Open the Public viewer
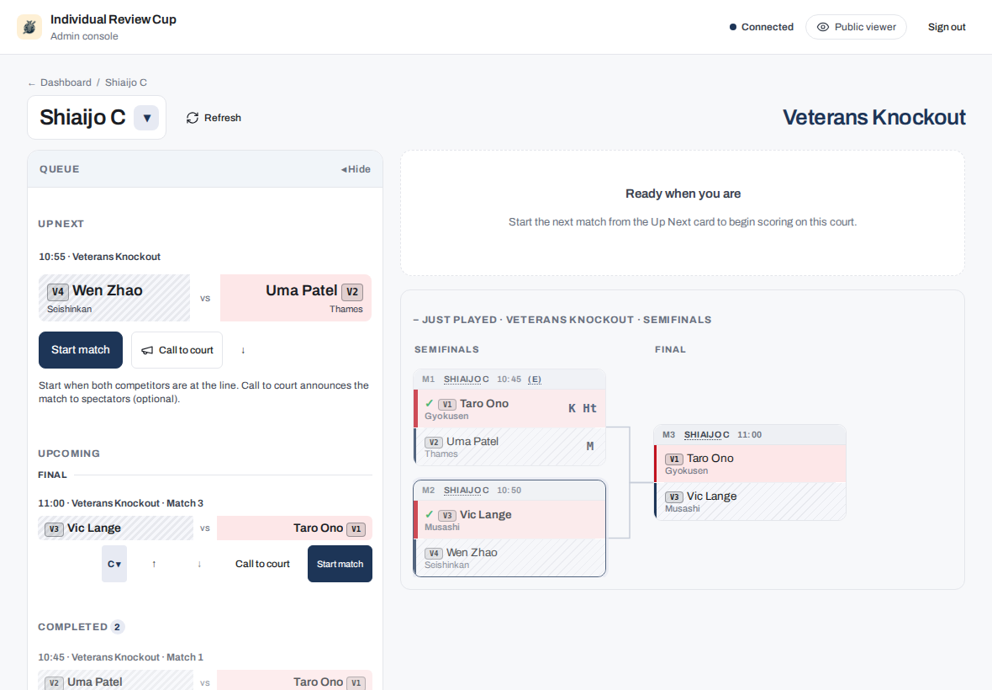The width and height of the screenshot is (992, 690). tap(856, 27)
